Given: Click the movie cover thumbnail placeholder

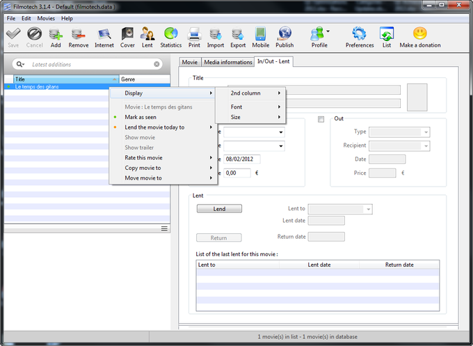Looking at the screenshot, I should 417,97.
